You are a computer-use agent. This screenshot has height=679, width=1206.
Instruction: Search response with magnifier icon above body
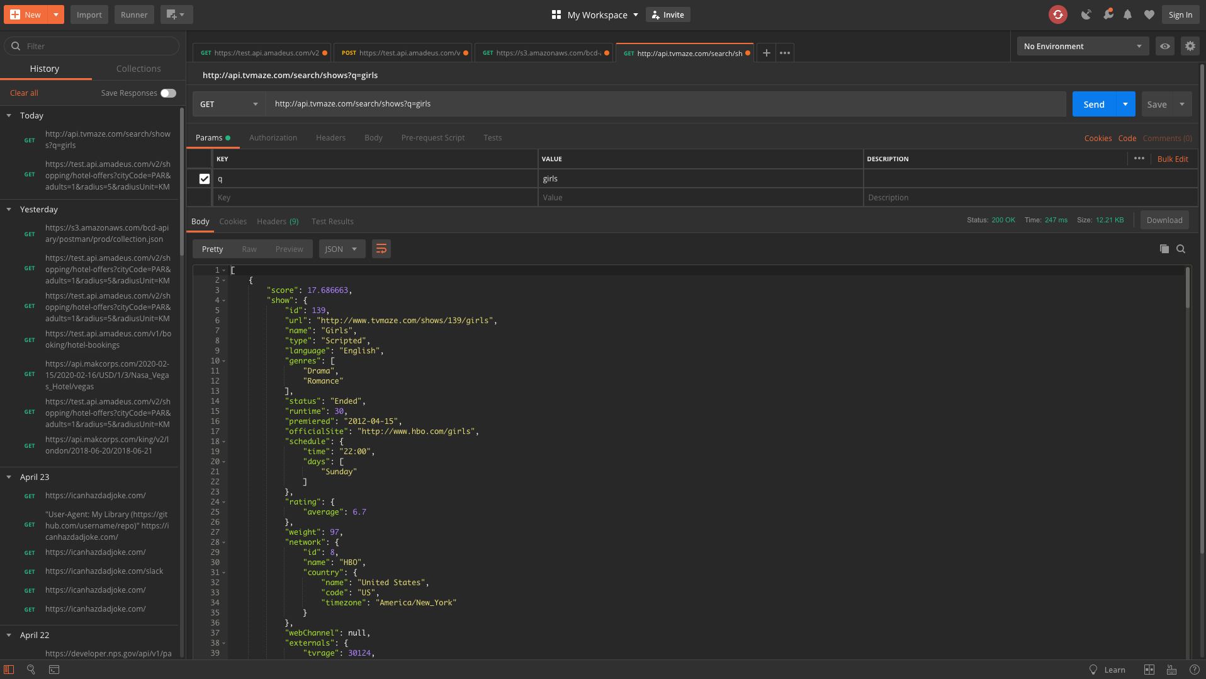[x=1181, y=249]
